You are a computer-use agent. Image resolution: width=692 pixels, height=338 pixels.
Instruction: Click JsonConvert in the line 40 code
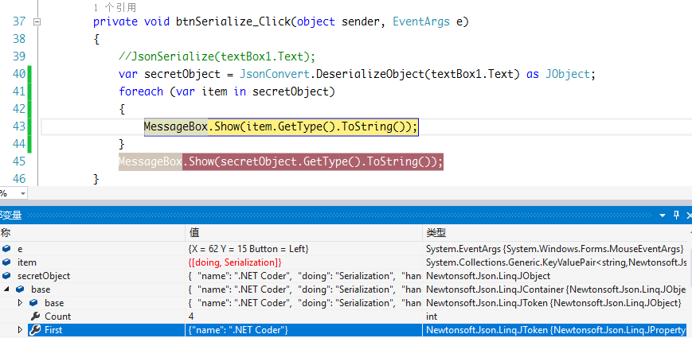(x=276, y=74)
